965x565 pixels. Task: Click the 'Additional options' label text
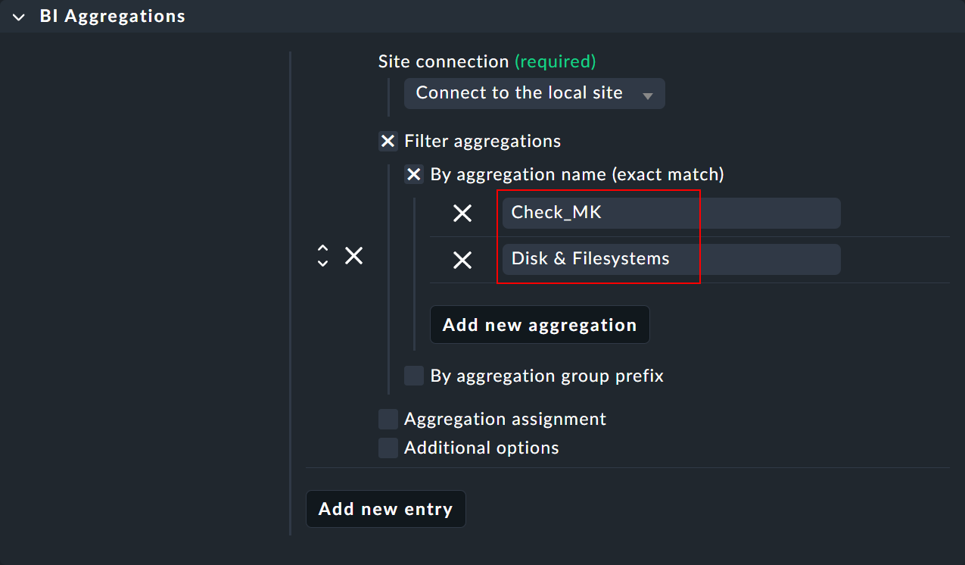[481, 448]
